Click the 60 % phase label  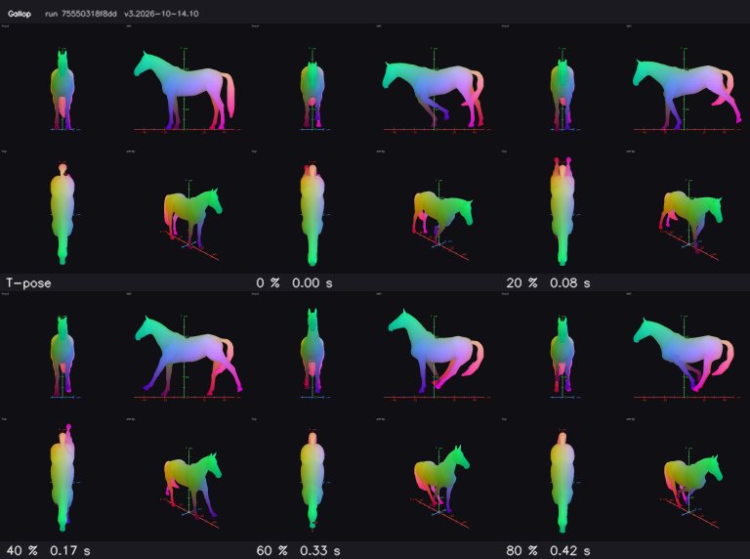click(271, 551)
